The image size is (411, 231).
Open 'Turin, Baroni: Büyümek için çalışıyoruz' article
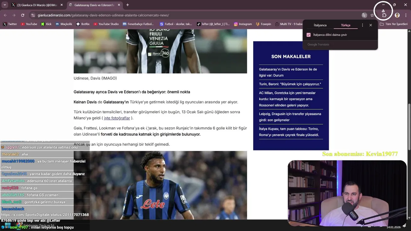(x=290, y=84)
